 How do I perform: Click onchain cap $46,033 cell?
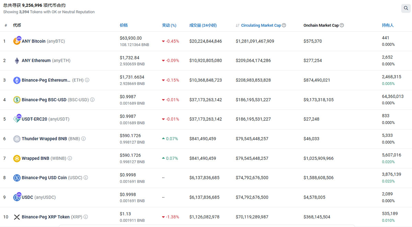(x=311, y=139)
